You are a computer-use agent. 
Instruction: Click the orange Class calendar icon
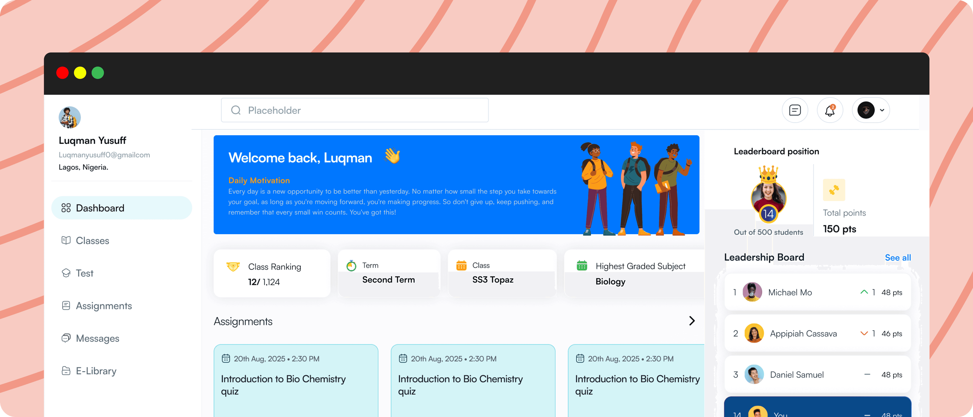(x=461, y=266)
